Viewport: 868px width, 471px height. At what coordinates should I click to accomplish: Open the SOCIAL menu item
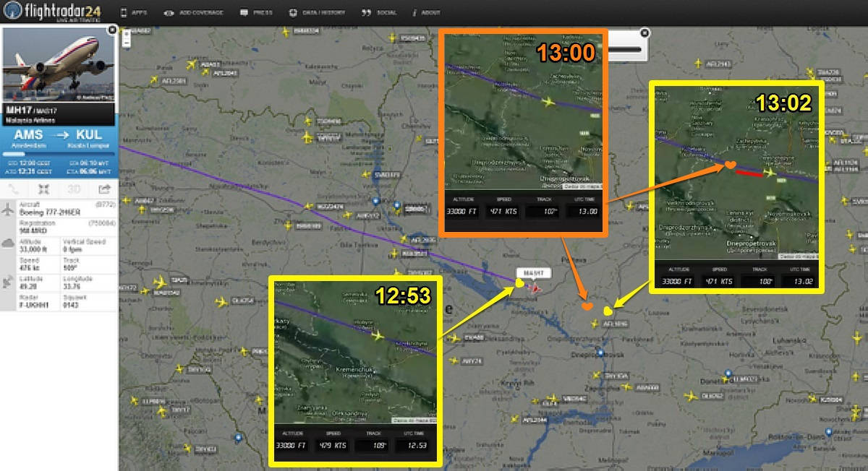[379, 13]
